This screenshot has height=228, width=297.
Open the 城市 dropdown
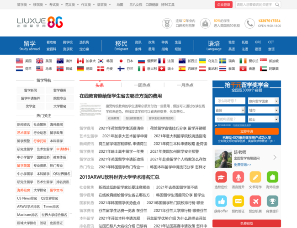coord(263,110)
